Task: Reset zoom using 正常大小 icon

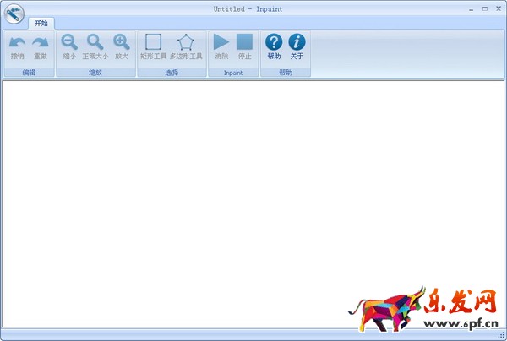Action: pyautogui.click(x=95, y=43)
